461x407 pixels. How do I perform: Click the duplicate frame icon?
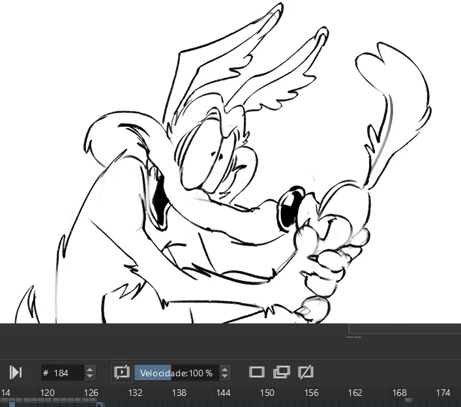(282, 372)
